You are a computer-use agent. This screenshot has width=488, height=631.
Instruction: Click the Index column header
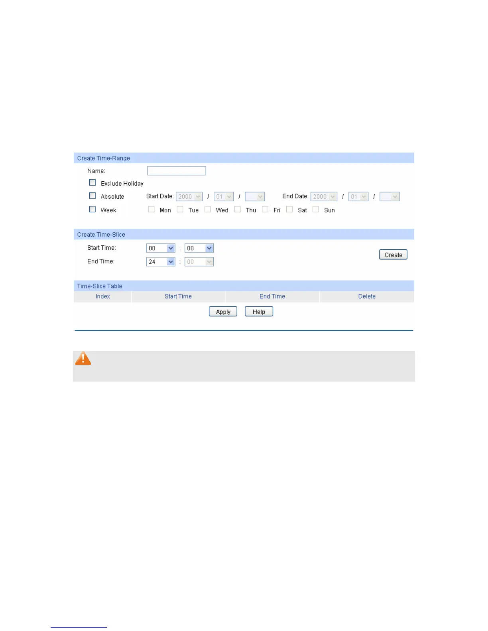pyautogui.click(x=102, y=296)
